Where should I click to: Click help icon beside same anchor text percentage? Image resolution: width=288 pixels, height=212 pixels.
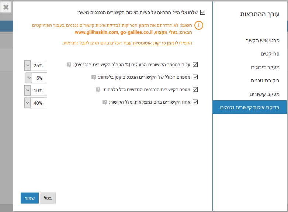105,102
